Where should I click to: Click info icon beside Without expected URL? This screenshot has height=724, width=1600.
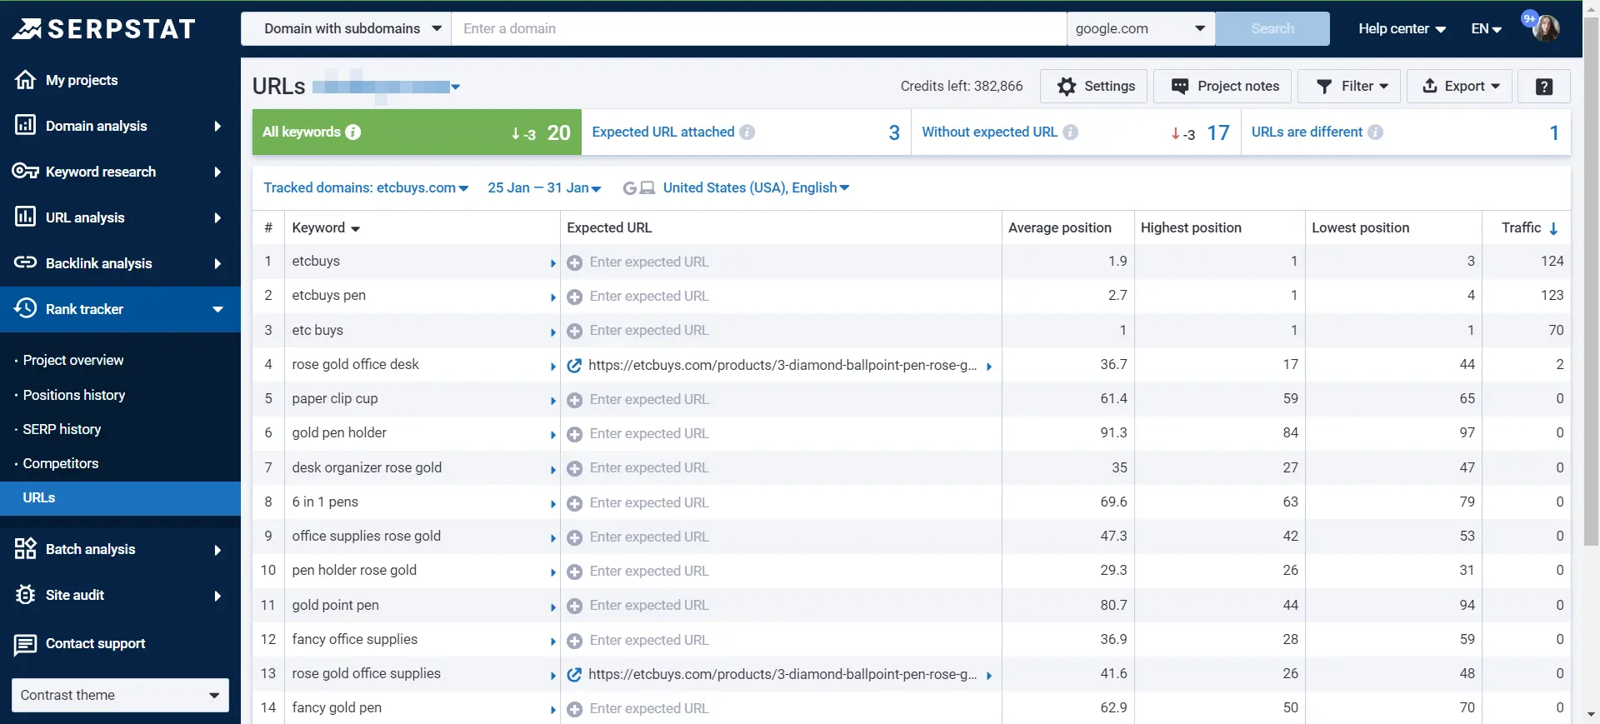pyautogui.click(x=1070, y=132)
